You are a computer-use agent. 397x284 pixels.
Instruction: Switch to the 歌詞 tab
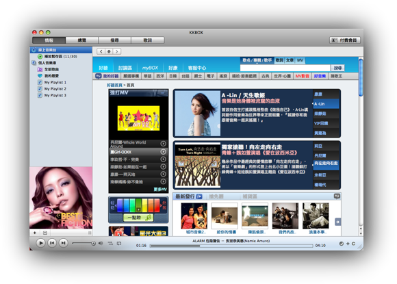pyautogui.click(x=147, y=40)
